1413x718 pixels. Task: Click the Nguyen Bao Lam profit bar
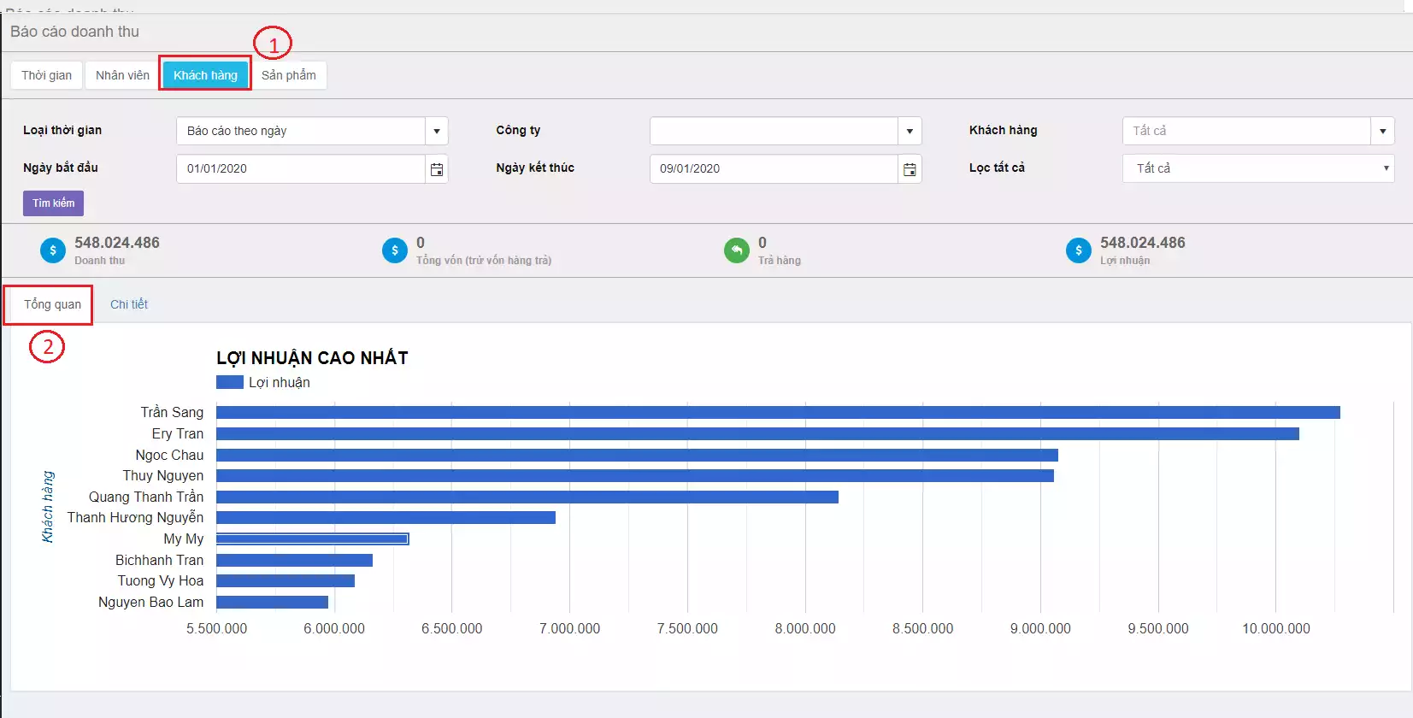click(272, 603)
